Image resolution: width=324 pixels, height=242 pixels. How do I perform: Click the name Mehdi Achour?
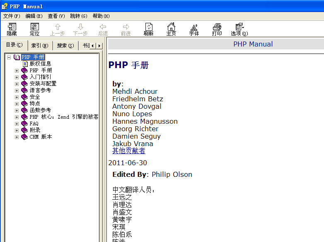135,91
